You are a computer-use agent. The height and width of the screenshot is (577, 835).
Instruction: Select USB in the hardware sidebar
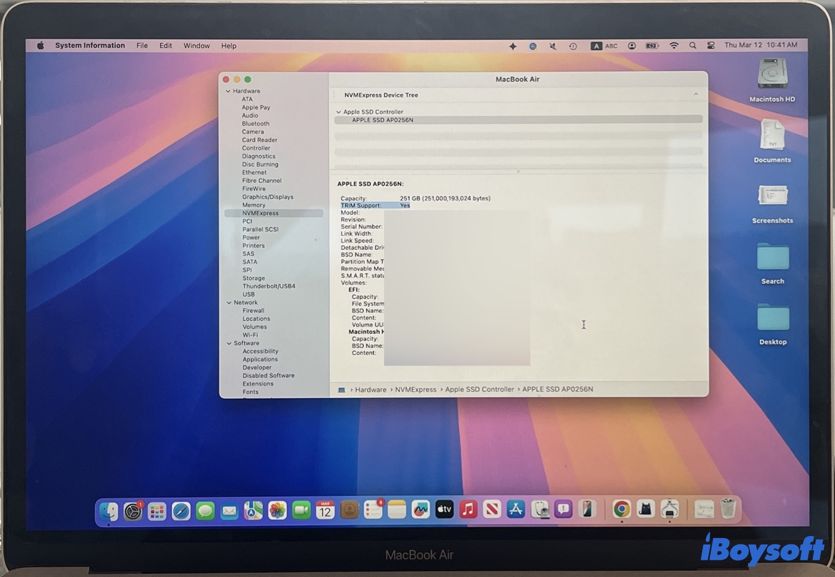(x=248, y=294)
